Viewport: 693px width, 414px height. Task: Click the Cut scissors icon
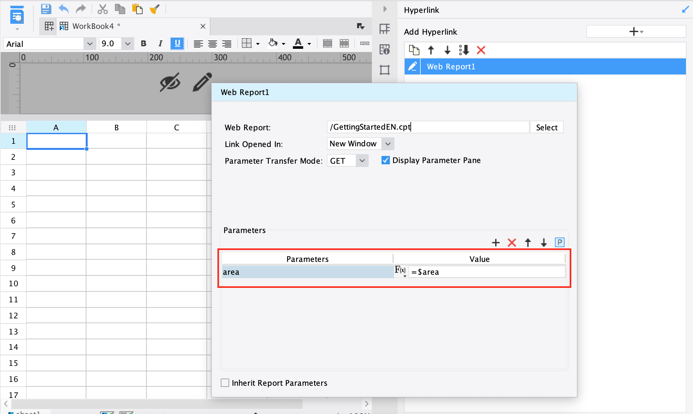tap(102, 9)
